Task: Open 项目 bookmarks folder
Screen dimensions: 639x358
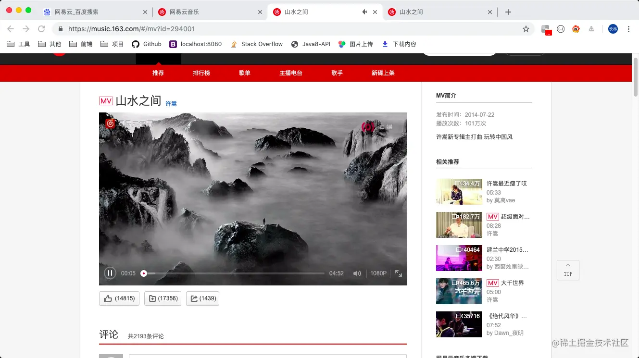Action: tap(112, 44)
